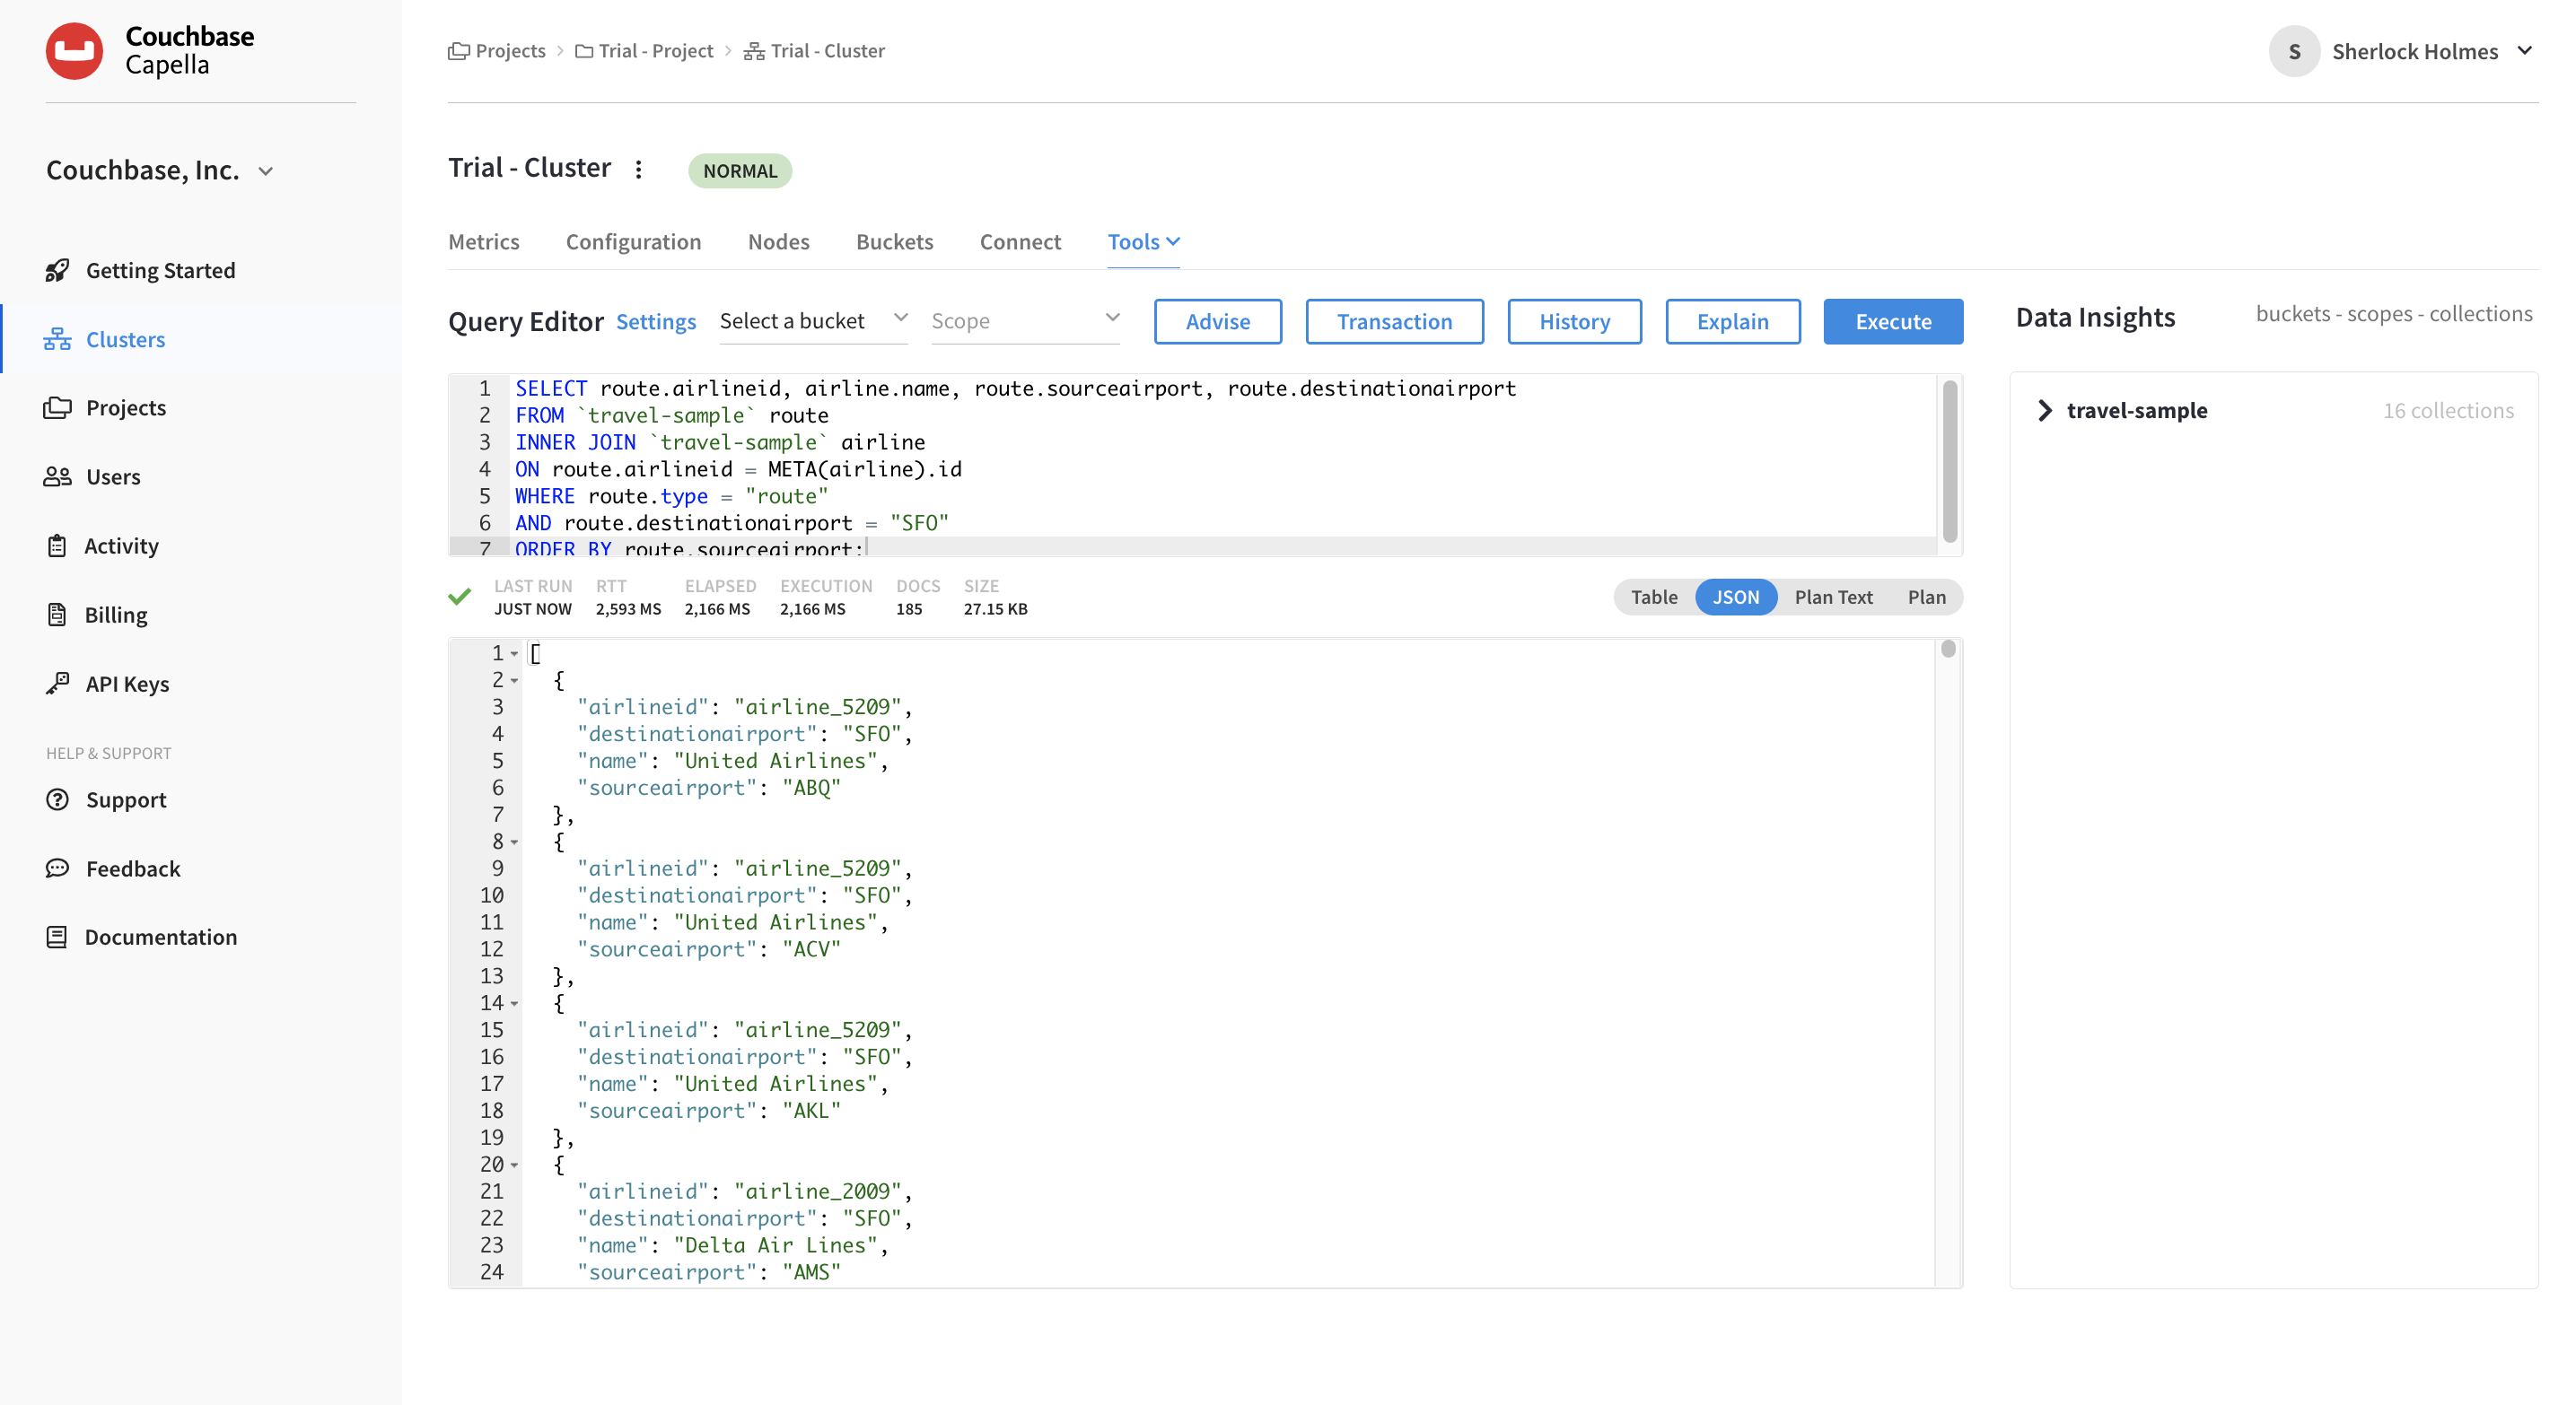
Task: Execute the current query
Action: pos(1892,321)
